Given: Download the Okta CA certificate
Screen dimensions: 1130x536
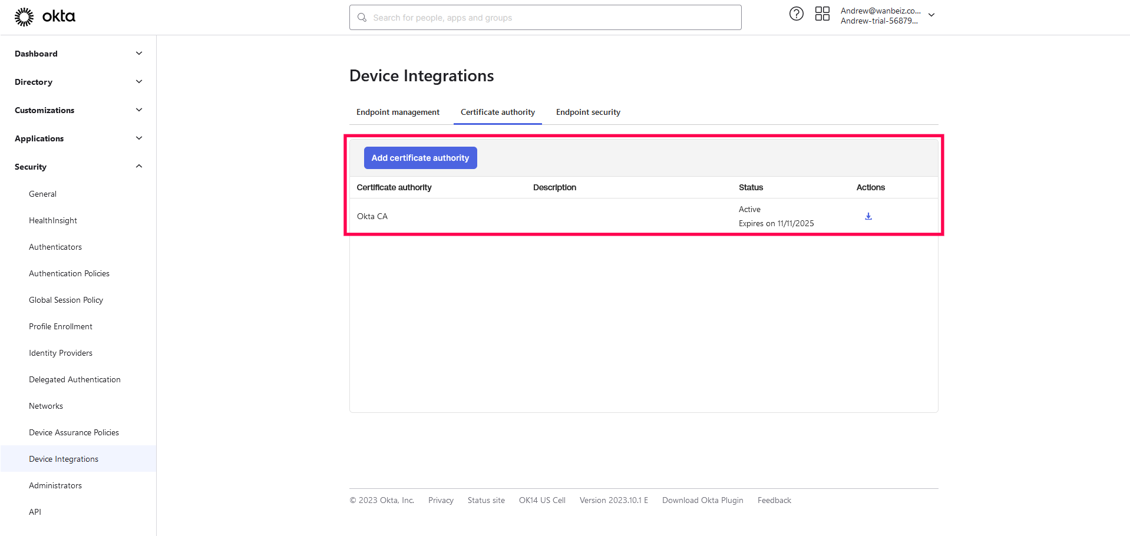Looking at the screenshot, I should point(868,217).
